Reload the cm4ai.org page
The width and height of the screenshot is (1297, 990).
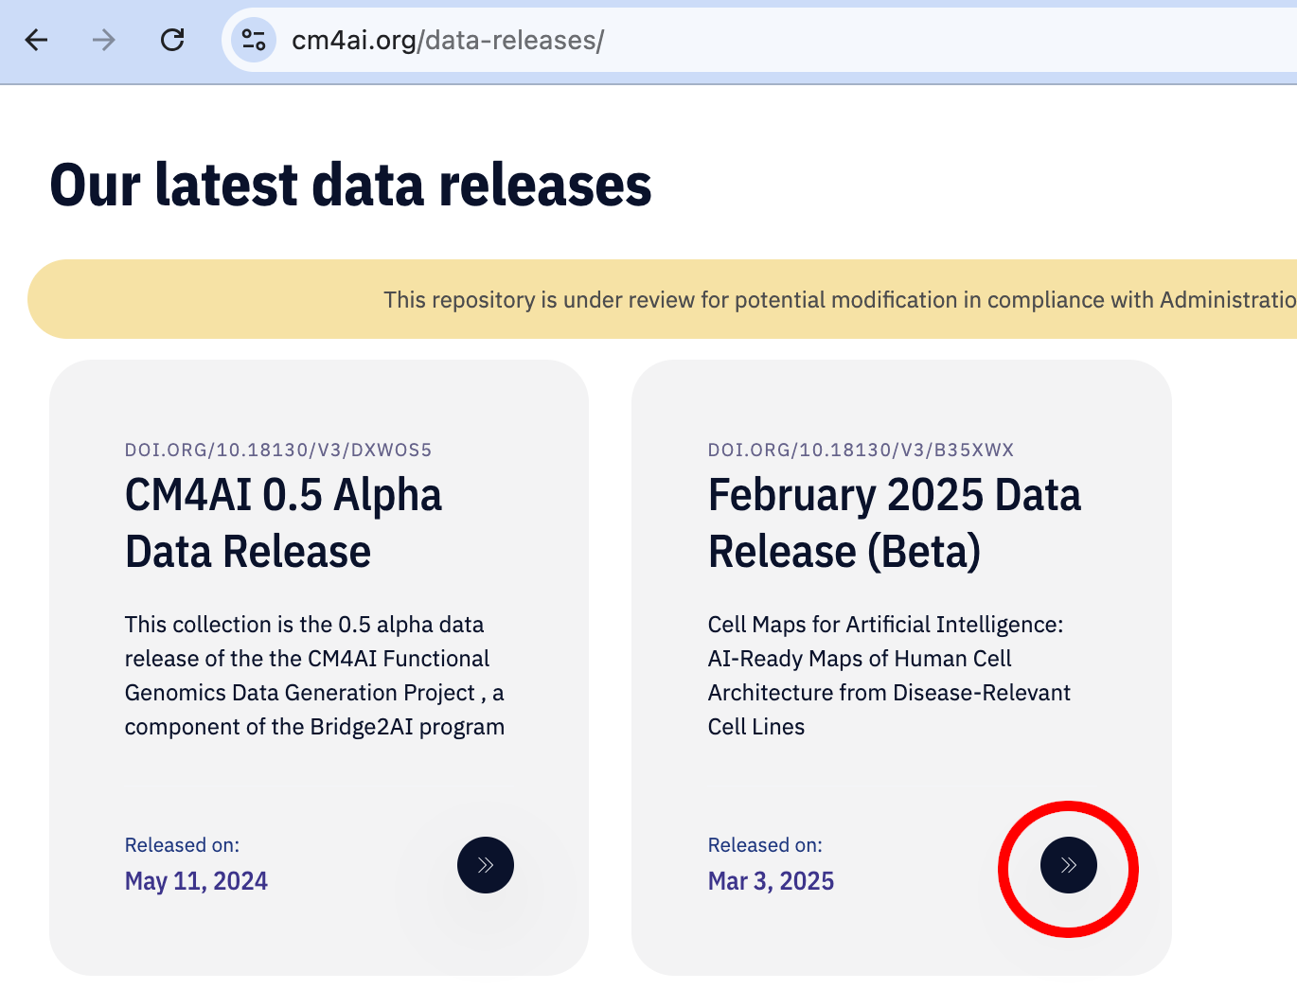(172, 40)
